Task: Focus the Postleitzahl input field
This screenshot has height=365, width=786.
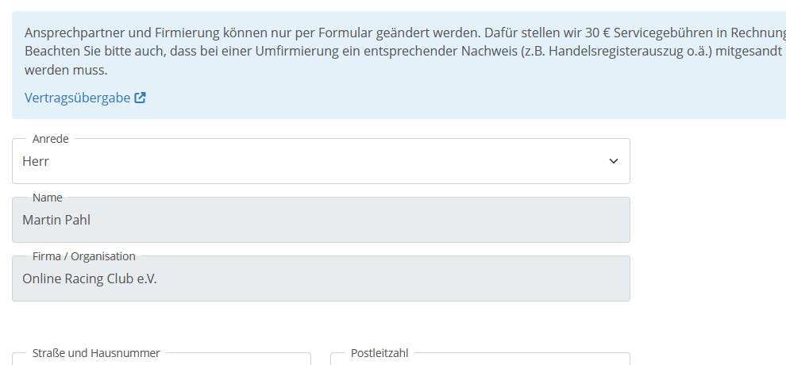Action: (480, 360)
